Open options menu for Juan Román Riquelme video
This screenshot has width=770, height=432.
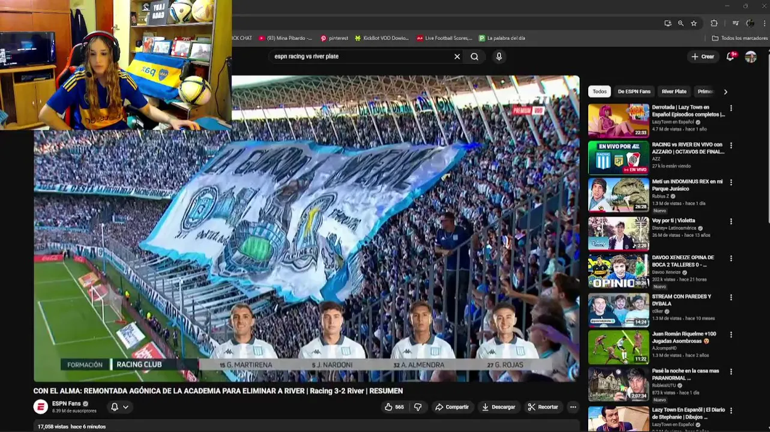tap(731, 335)
